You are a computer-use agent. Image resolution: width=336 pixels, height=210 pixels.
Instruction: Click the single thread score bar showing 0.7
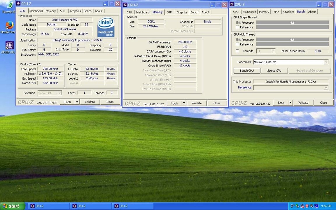pyautogui.click(x=293, y=22)
